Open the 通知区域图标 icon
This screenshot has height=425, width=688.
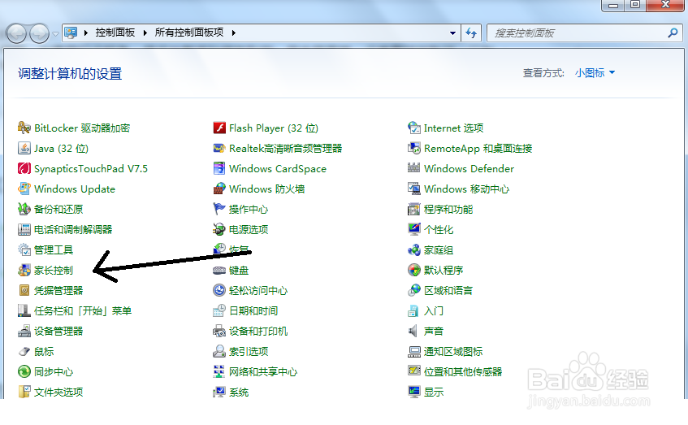point(413,351)
